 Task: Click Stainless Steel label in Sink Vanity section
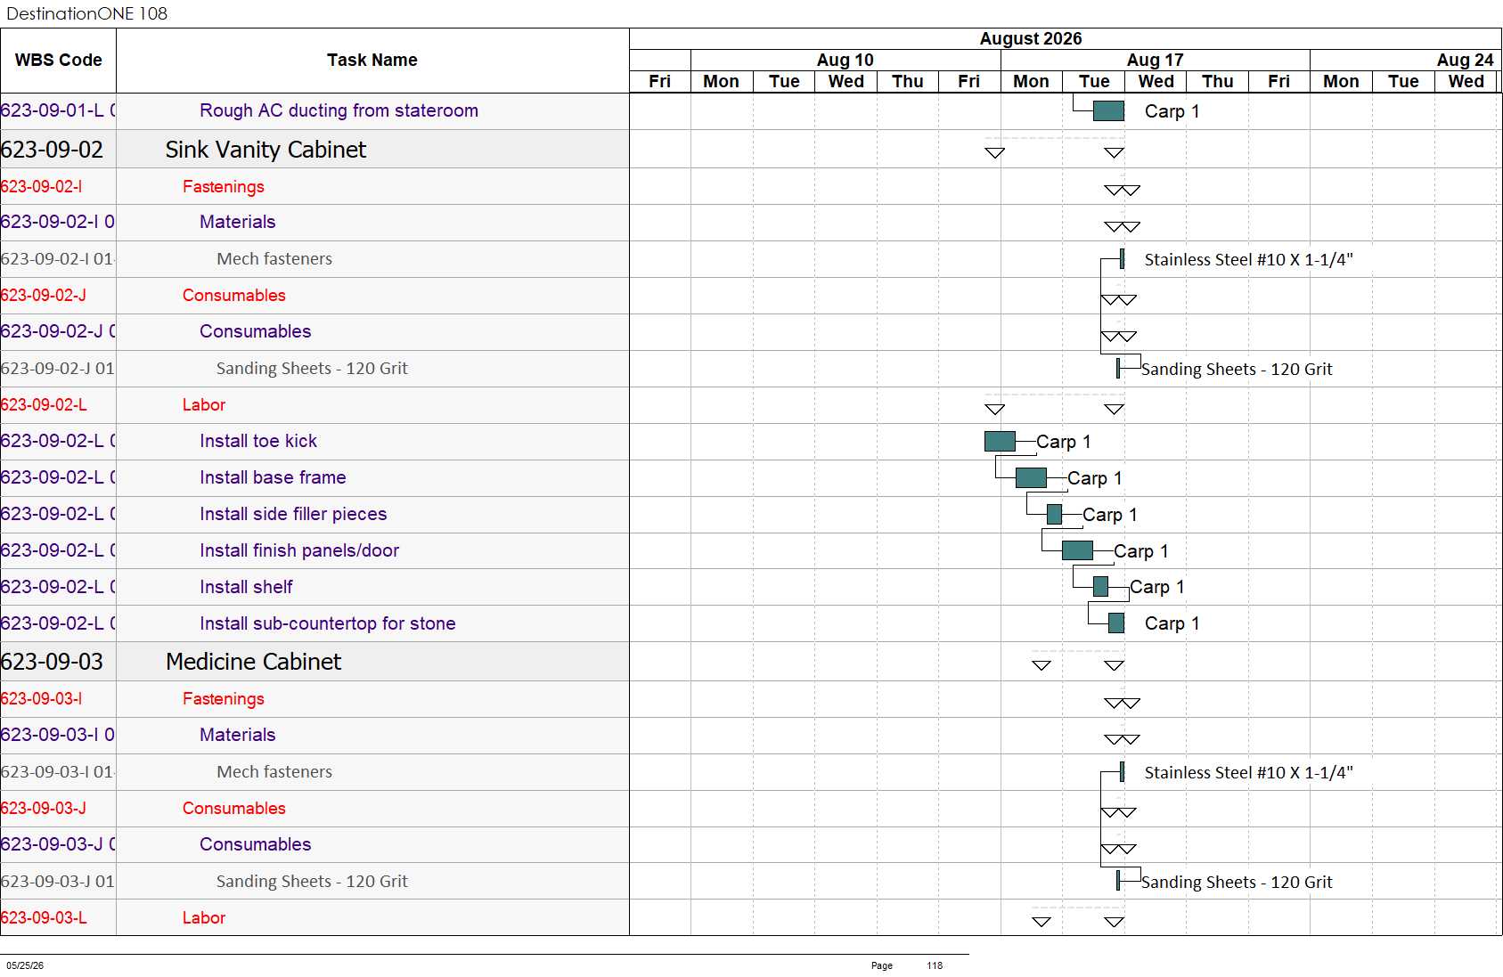point(1248,260)
